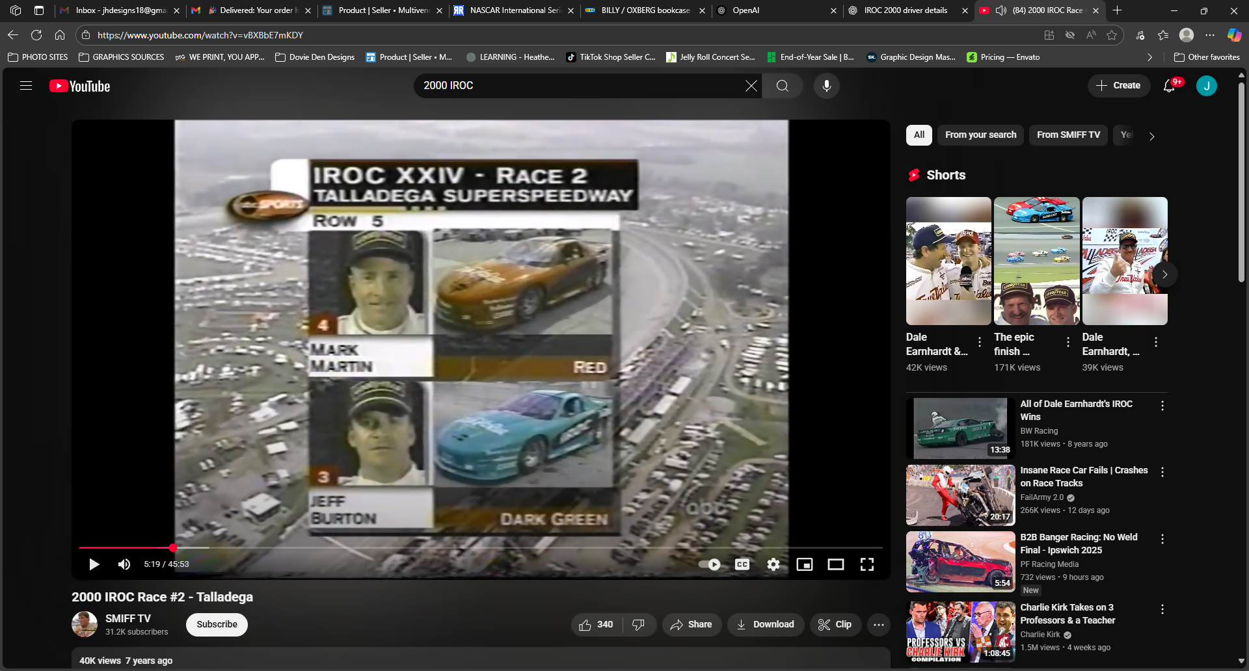1249x671 pixels.
Task: Show more filter chips arrow
Action: 1151,137
